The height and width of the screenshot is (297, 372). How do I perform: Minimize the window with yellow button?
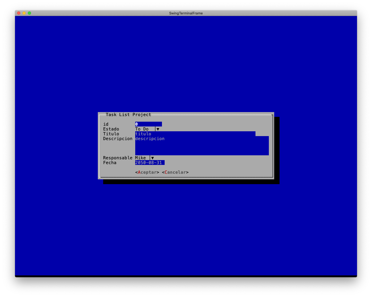pyautogui.click(x=24, y=13)
